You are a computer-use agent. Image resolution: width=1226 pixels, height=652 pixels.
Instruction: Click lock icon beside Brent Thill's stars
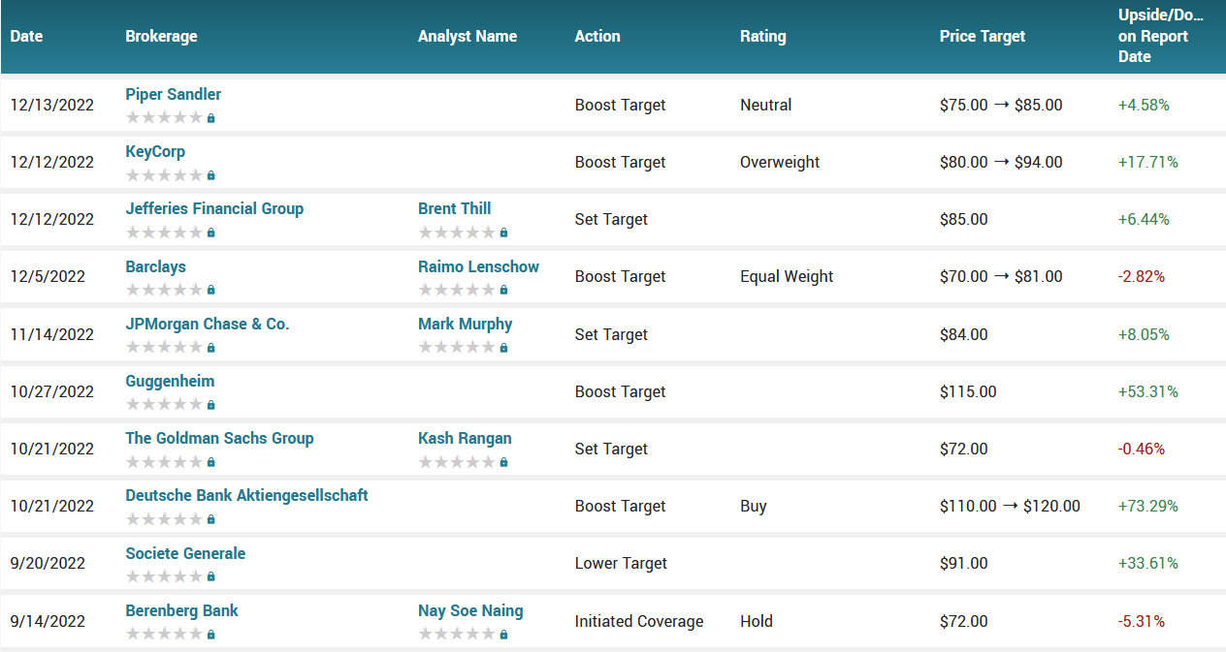click(x=503, y=233)
